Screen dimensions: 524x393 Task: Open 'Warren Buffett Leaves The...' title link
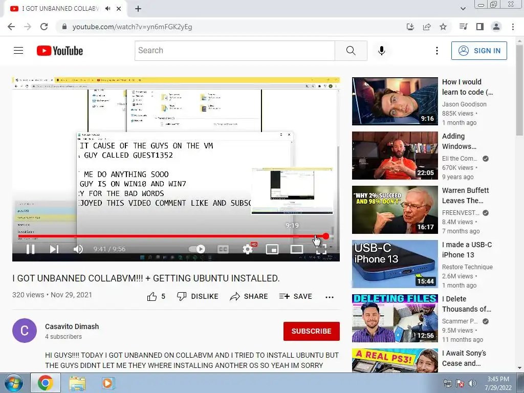pyautogui.click(x=465, y=195)
